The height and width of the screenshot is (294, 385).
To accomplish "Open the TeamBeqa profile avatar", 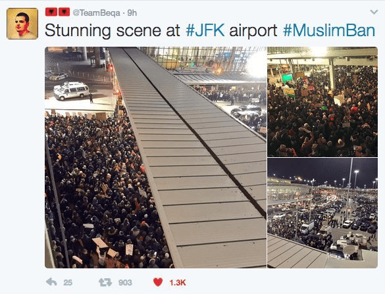I will pos(22,24).
